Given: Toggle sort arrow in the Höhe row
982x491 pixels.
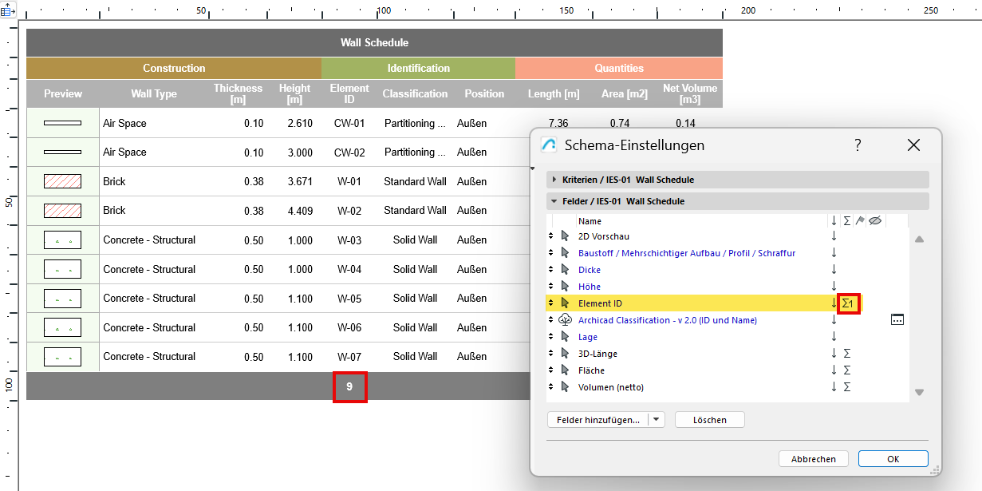Looking at the screenshot, I should click(x=834, y=287).
